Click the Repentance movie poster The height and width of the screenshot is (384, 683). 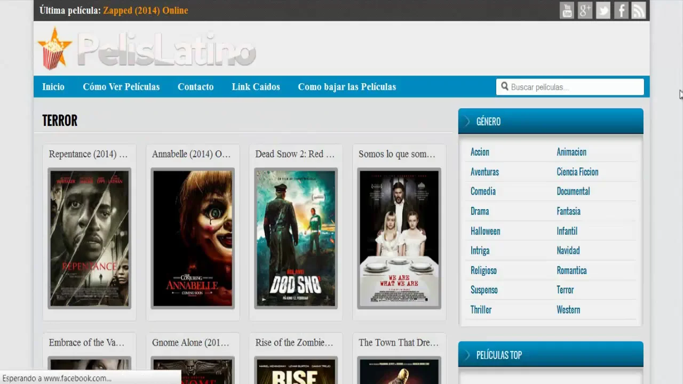[89, 238]
